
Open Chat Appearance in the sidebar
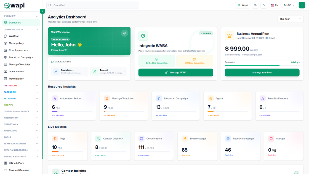point(21,50)
